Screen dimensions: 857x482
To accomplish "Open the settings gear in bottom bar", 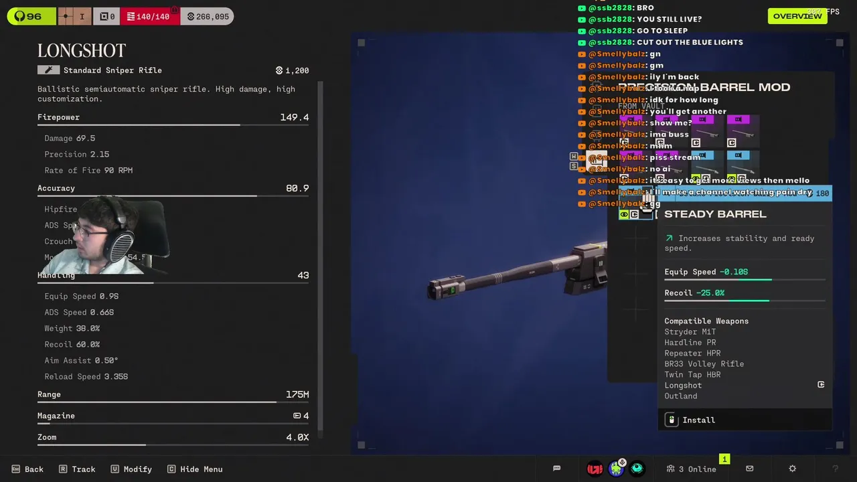I will click(x=793, y=469).
